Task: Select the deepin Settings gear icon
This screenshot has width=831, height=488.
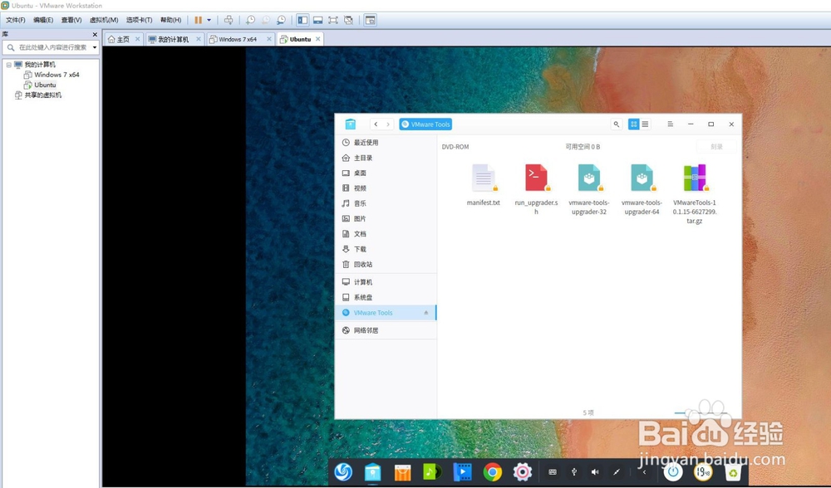Action: (x=522, y=471)
